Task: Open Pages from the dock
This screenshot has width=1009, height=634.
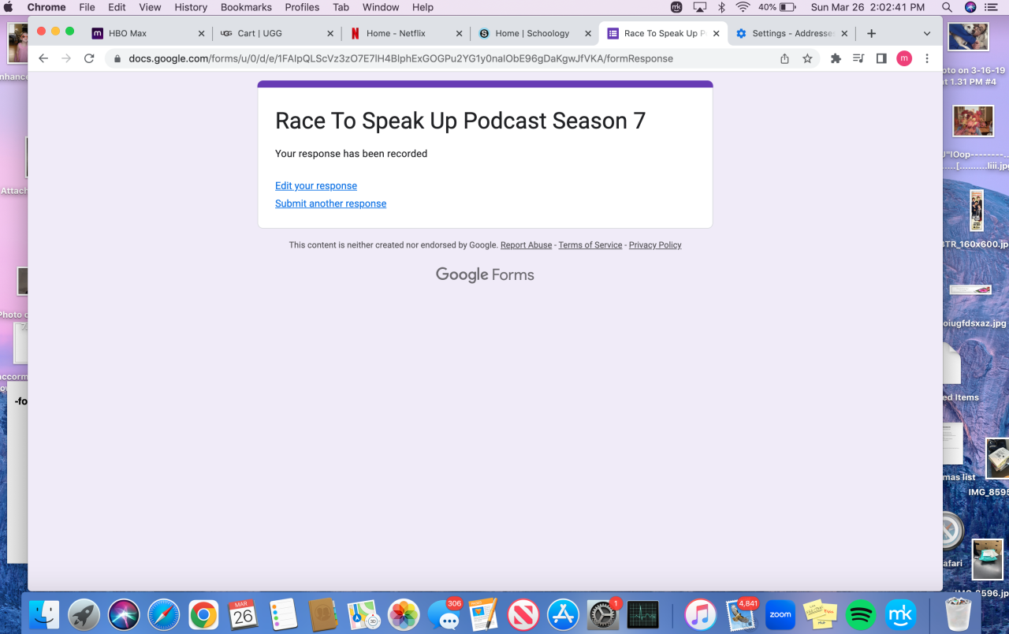Action: point(483,614)
